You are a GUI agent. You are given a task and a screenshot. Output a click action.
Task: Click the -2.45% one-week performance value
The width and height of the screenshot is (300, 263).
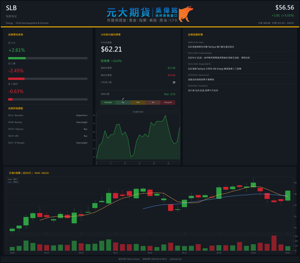tap(16, 71)
